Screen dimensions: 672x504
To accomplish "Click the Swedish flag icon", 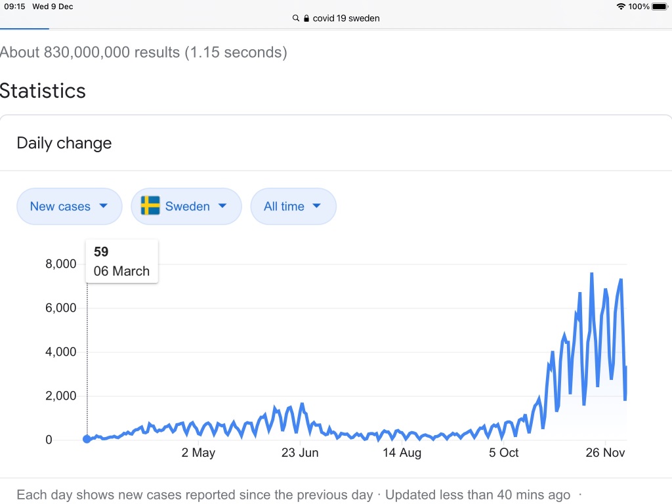I will click(x=150, y=206).
